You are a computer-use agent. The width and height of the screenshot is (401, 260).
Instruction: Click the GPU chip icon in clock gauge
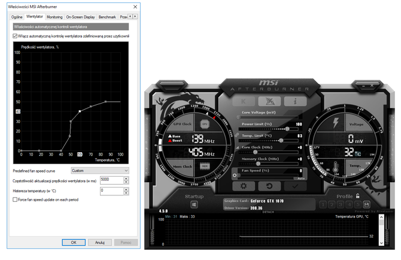[x=205, y=124]
